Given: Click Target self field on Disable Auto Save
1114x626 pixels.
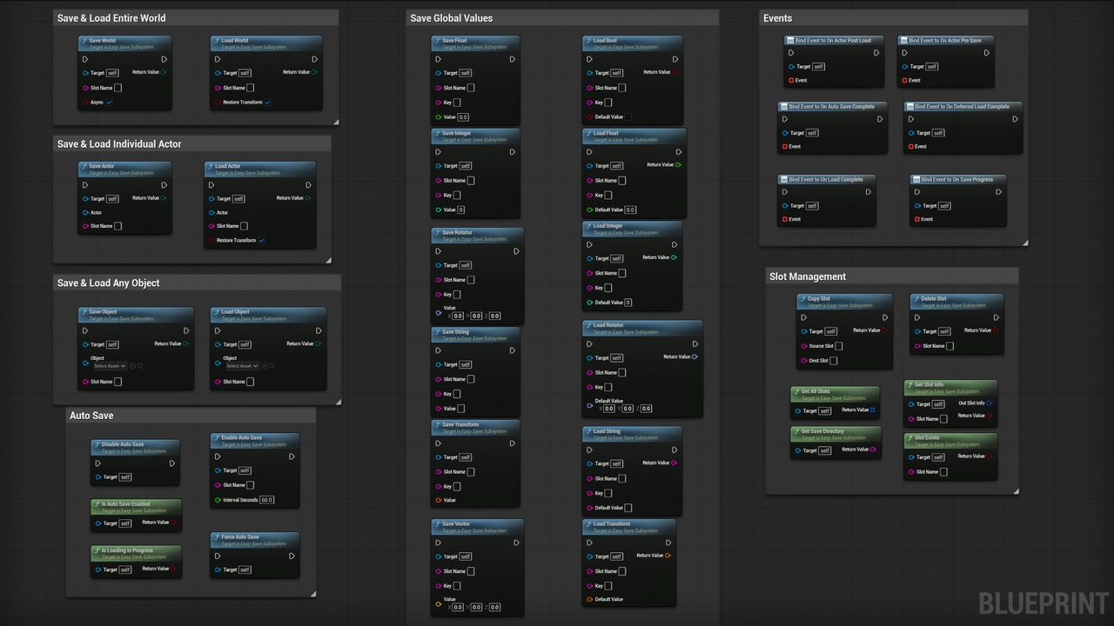Looking at the screenshot, I should (x=125, y=477).
